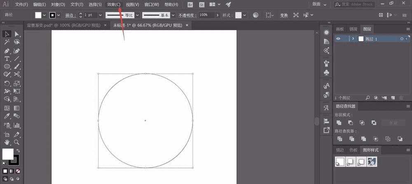Swap fill and stroke colors arrow

pos(18,151)
